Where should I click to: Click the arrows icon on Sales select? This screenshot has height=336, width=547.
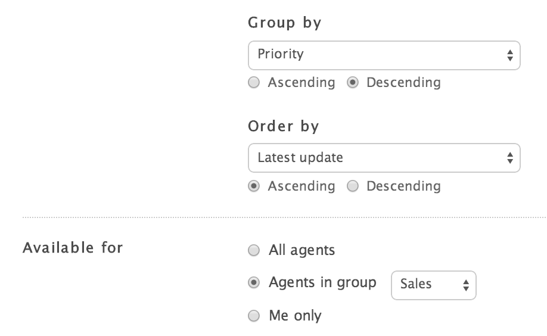click(466, 285)
